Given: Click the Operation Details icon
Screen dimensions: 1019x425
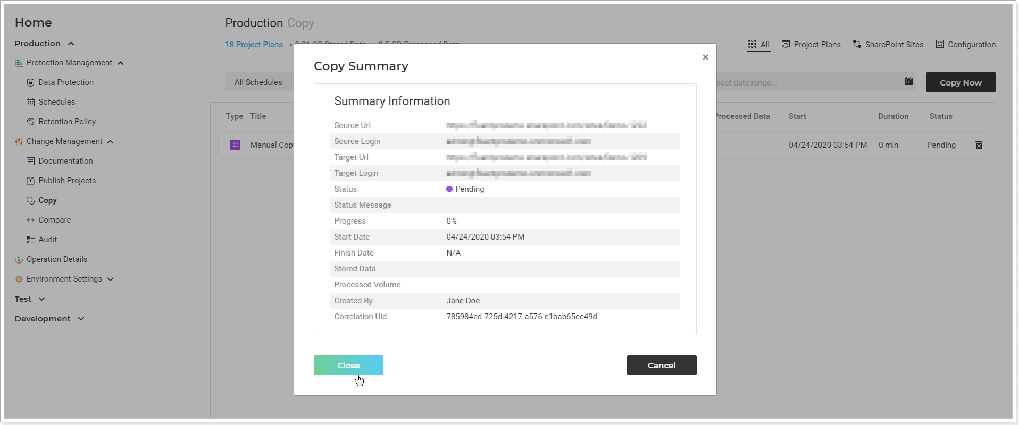Looking at the screenshot, I should click(x=19, y=259).
